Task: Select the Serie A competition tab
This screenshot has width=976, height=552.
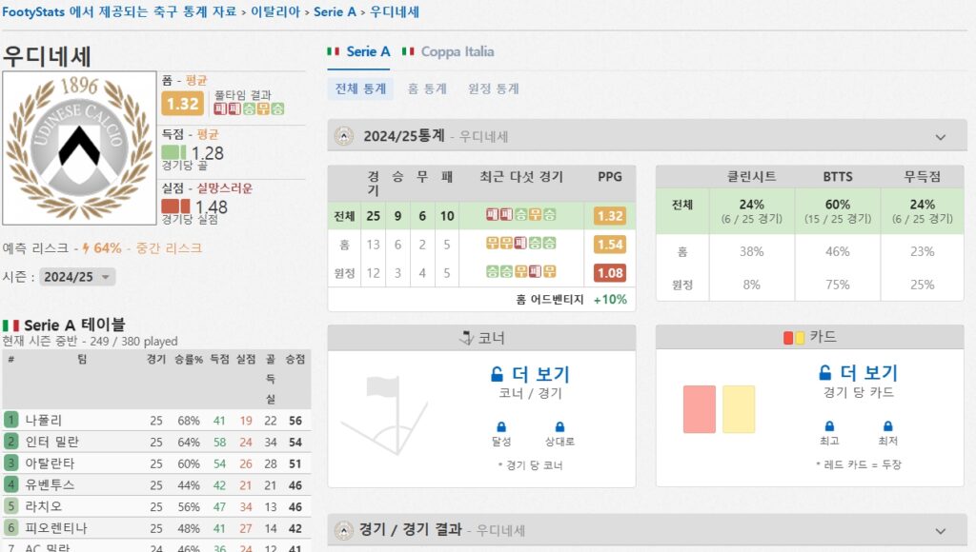Action: coord(359,51)
